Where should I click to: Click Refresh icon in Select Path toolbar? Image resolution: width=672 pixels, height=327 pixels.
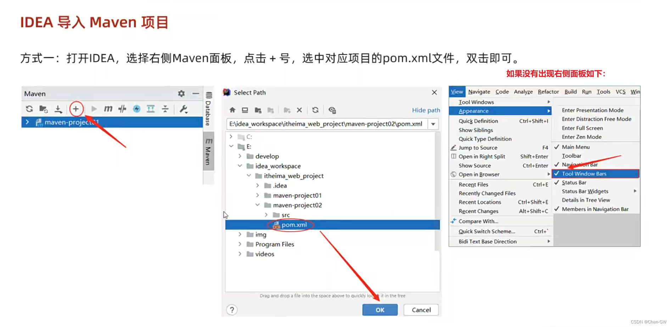[x=315, y=110]
